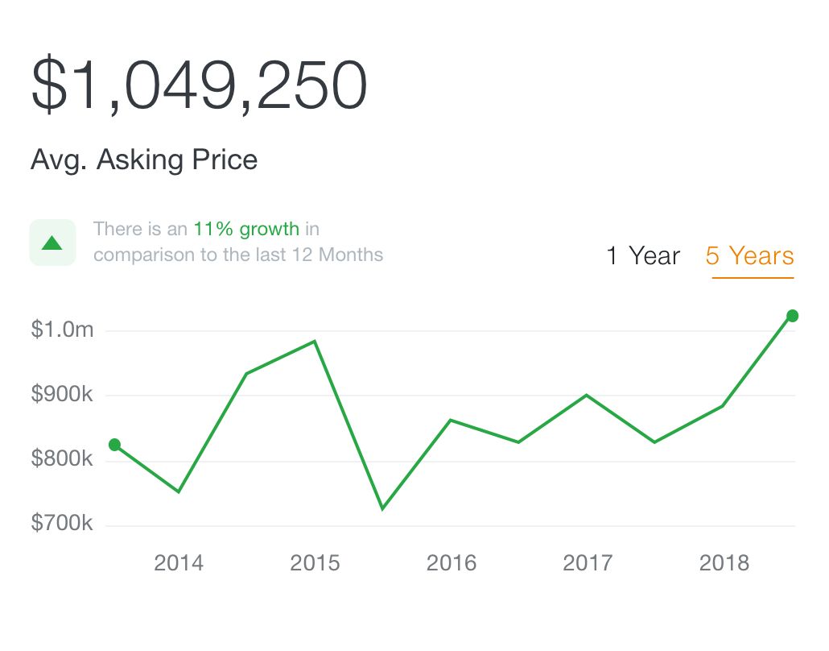Click the $1.0m y-axis label
Viewport: 829px width, 651px height.
coord(62,330)
